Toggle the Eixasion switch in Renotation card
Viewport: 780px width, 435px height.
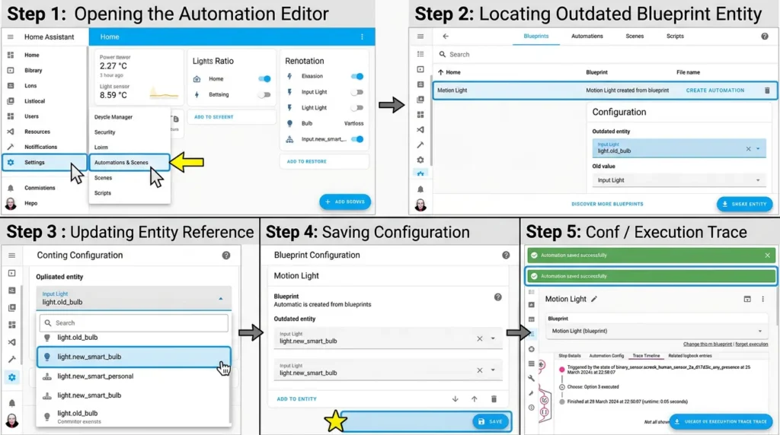pyautogui.click(x=357, y=77)
